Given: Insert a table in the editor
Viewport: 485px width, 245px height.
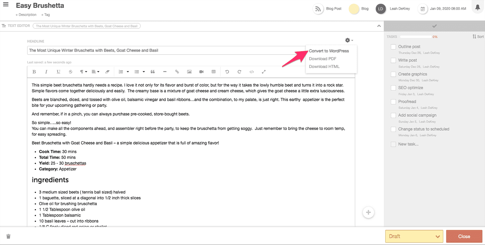Looking at the screenshot, I should click(214, 72).
